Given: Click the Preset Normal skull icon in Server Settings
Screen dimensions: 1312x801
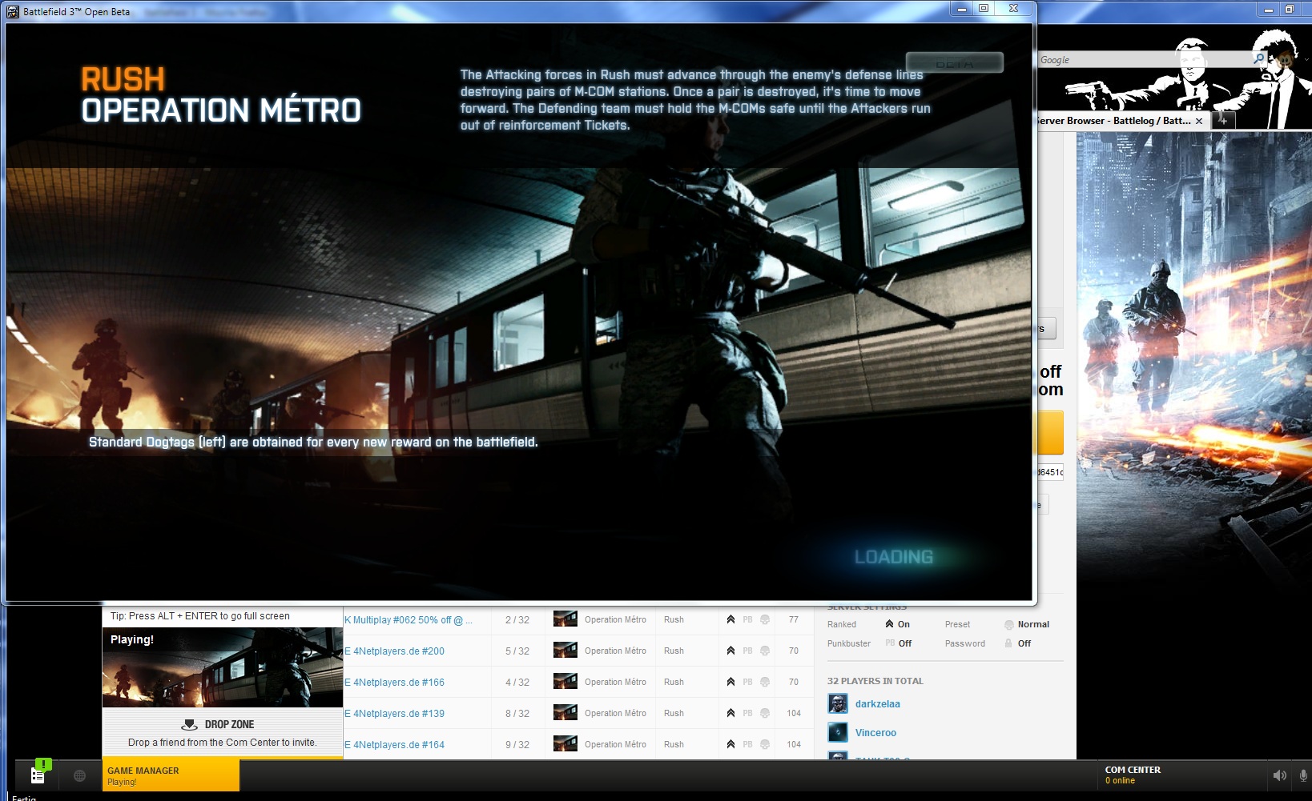Looking at the screenshot, I should (1009, 625).
